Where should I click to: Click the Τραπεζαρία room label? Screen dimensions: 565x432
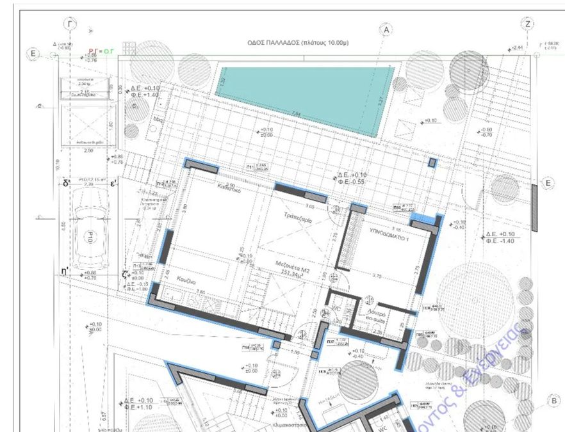(298, 218)
